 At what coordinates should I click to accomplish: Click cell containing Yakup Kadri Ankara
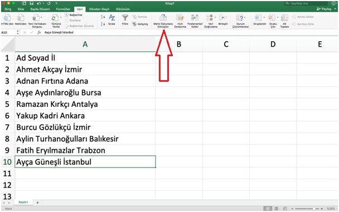(x=85, y=116)
